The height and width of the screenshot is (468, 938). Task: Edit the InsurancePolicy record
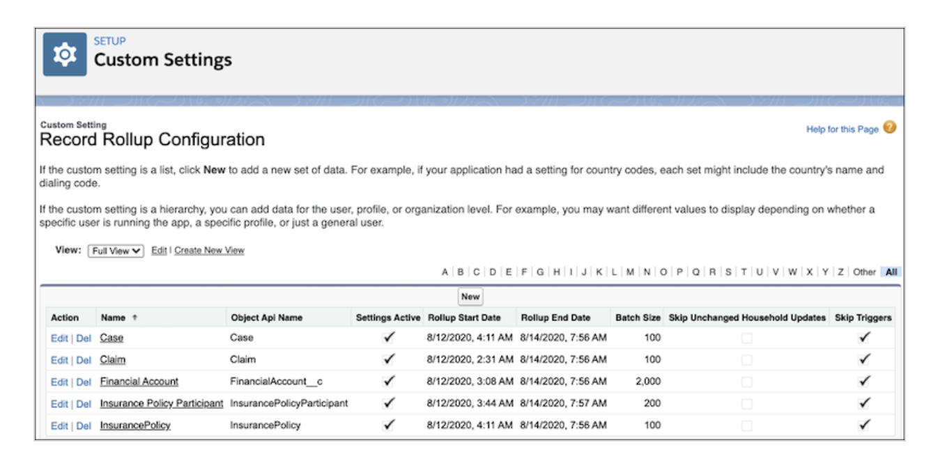pos(59,425)
